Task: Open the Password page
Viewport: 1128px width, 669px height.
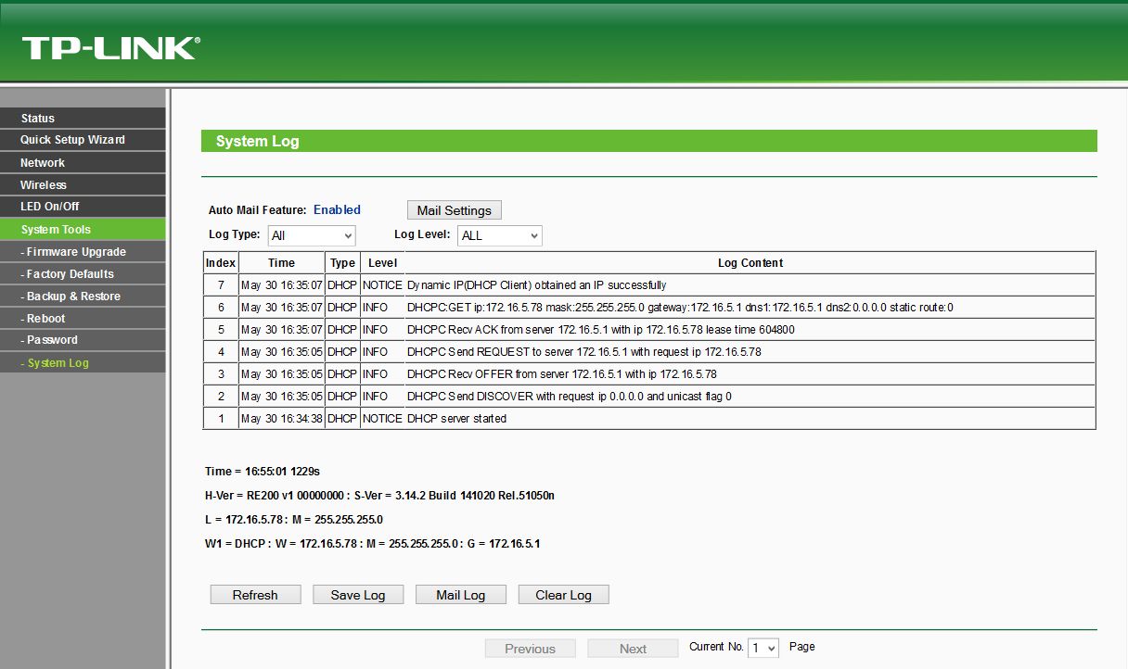Action: [83, 340]
